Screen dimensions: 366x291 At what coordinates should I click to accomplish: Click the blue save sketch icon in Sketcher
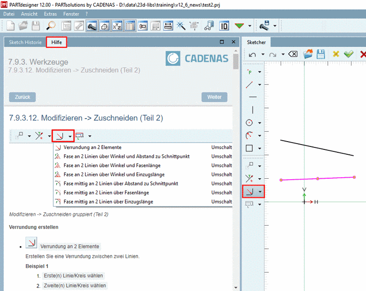coord(321,54)
